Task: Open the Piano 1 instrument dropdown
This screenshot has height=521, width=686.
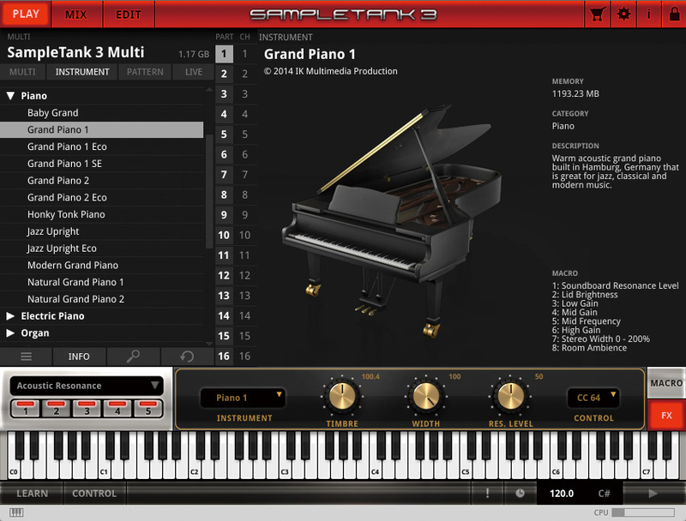Action: 243,398
